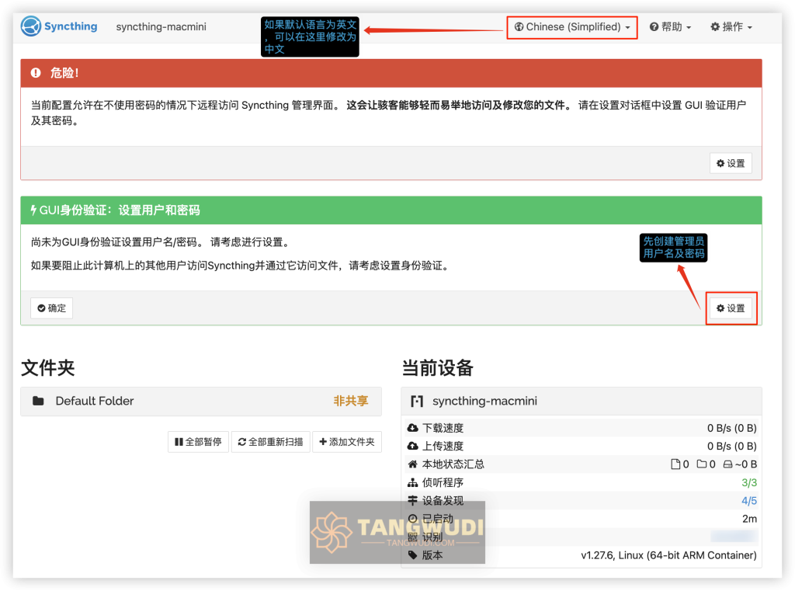Open the 操作 dropdown menu
The image size is (795, 591).
pos(731,26)
